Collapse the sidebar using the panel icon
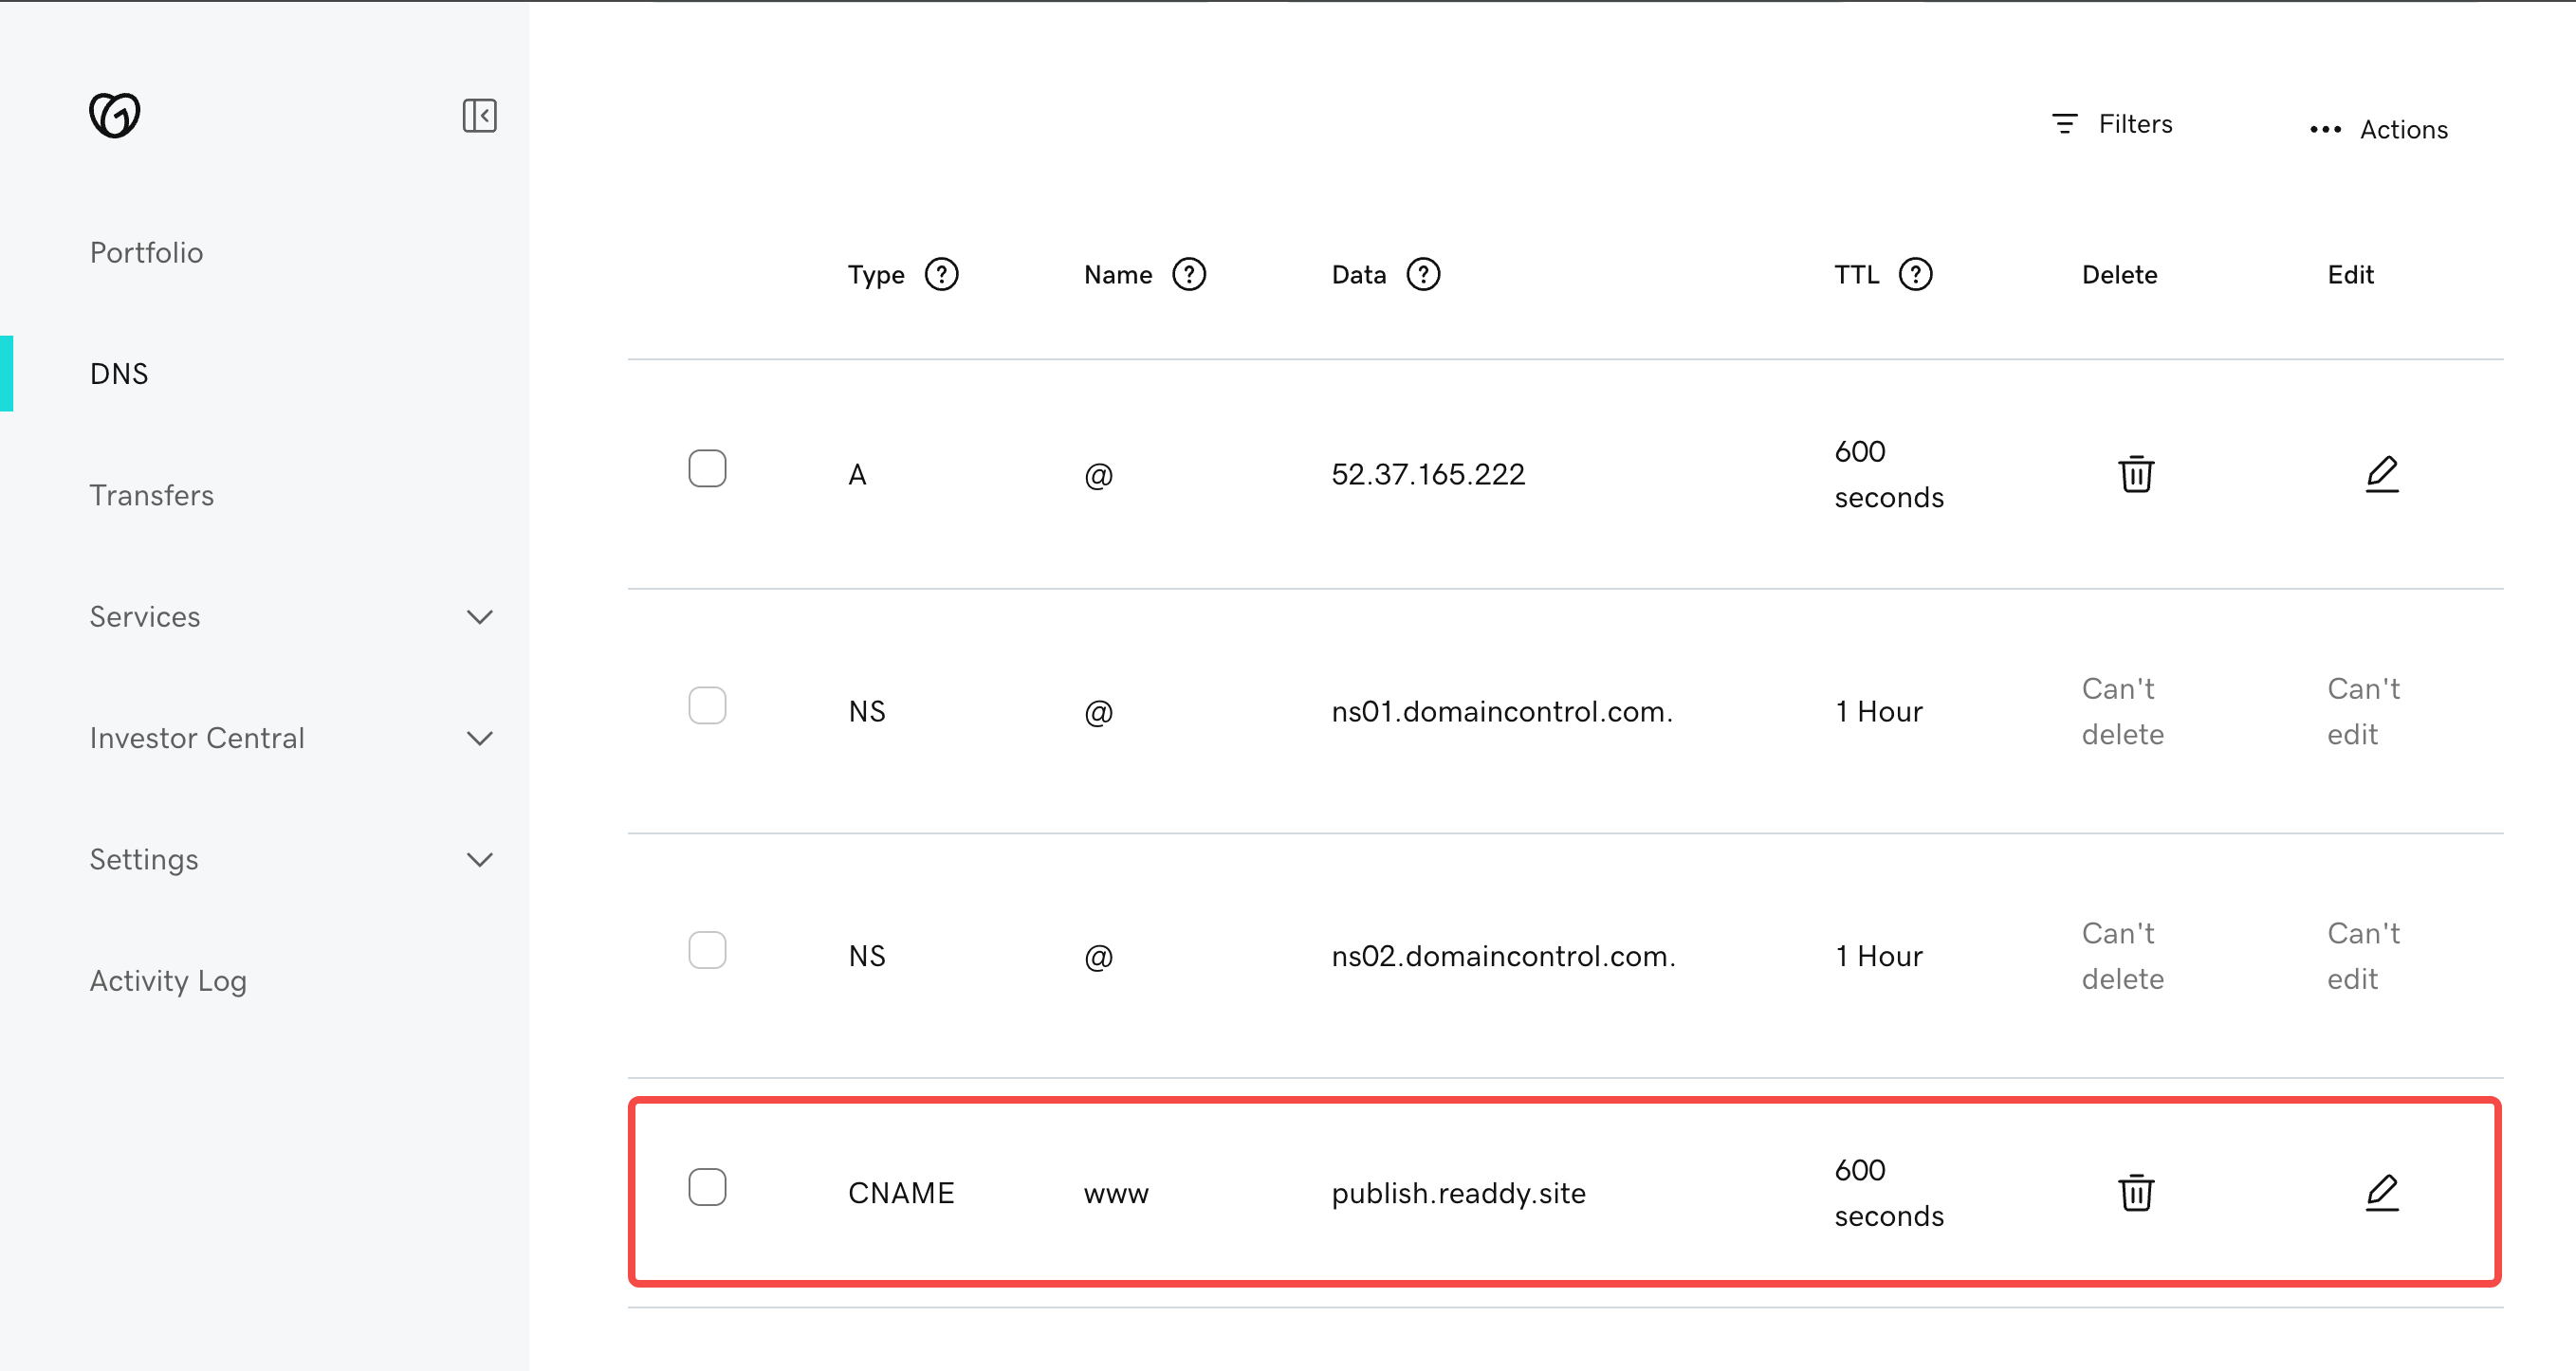The width and height of the screenshot is (2576, 1371). tap(479, 115)
